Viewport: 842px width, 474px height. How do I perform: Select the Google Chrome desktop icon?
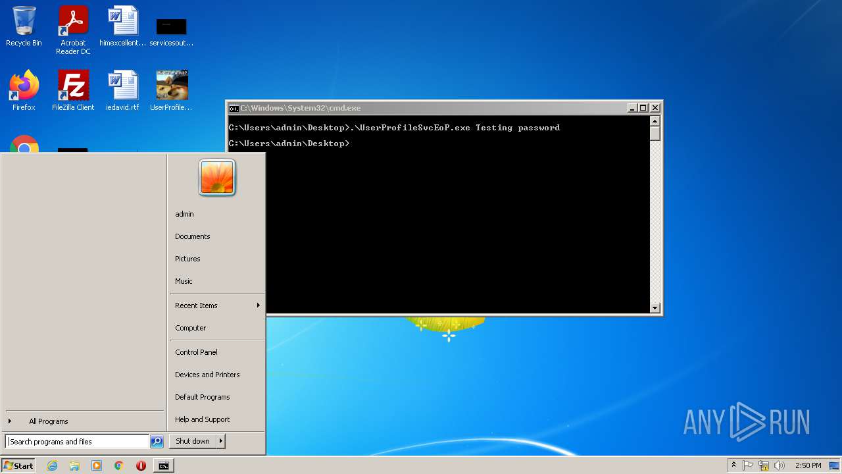pyautogui.click(x=24, y=145)
